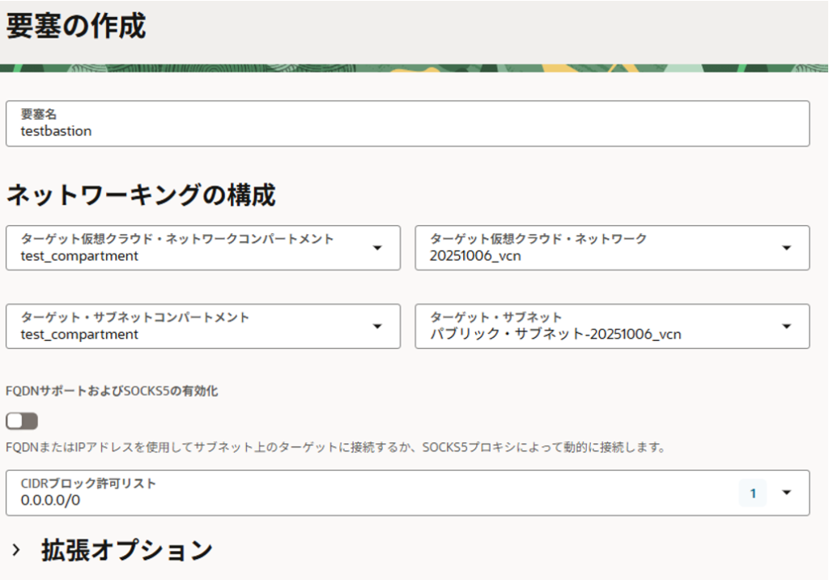Click the arrow icon on the VCN compartment dropdown
This screenshot has width=829, height=580.
click(377, 248)
